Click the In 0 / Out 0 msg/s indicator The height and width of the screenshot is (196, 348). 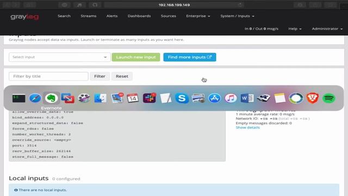(261, 29)
